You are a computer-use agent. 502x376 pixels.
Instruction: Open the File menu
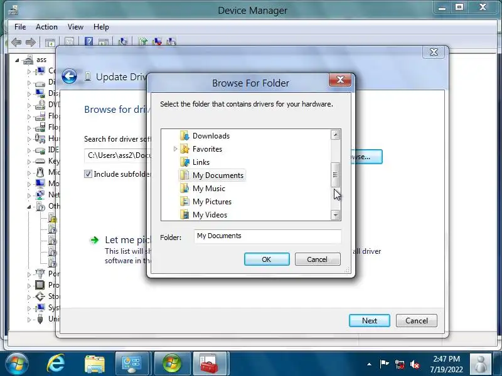pyautogui.click(x=20, y=27)
